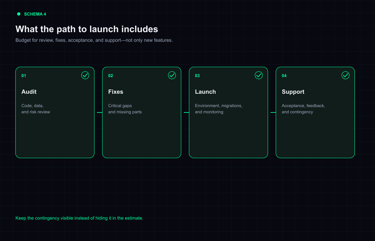This screenshot has height=241, width=375.
Task: Click the text 'Code, data, and risk review'
Action: point(36,109)
